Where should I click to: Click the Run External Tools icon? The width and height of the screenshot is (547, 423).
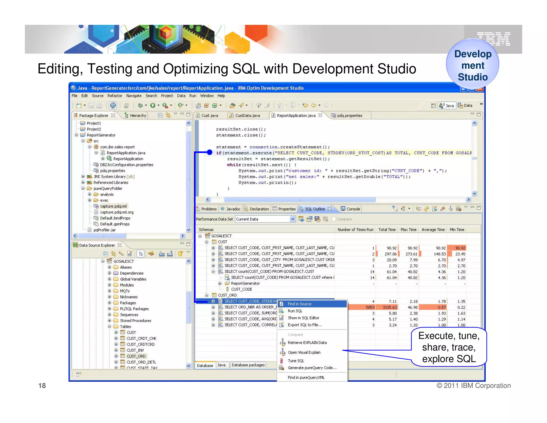coord(165,106)
